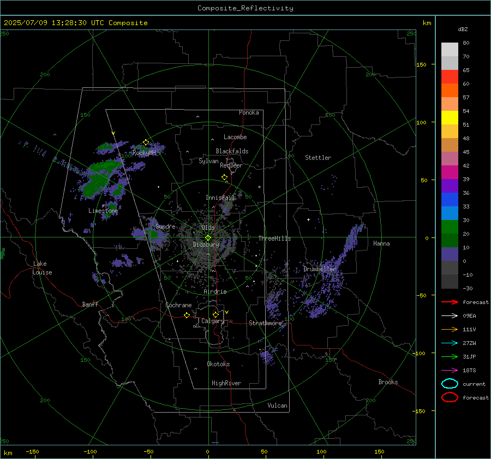Click the yellow diamond marker near Cochrane
The width and height of the screenshot is (491, 459).
(x=187, y=315)
